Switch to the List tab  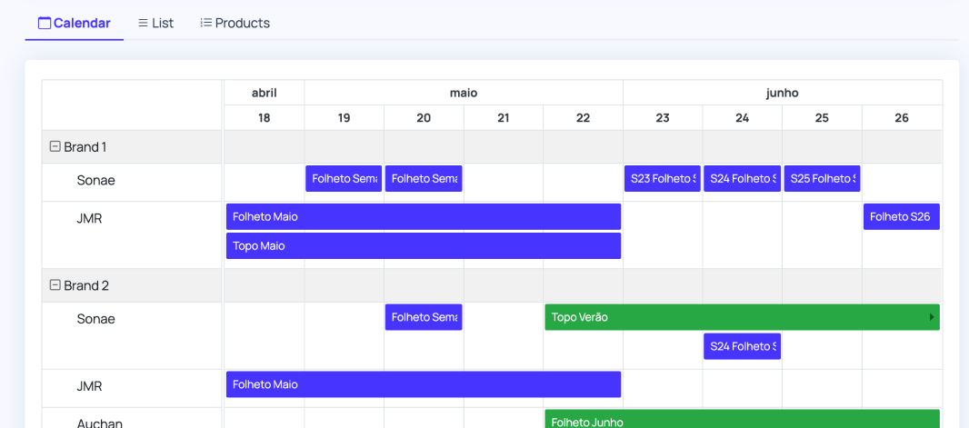pyautogui.click(x=155, y=24)
